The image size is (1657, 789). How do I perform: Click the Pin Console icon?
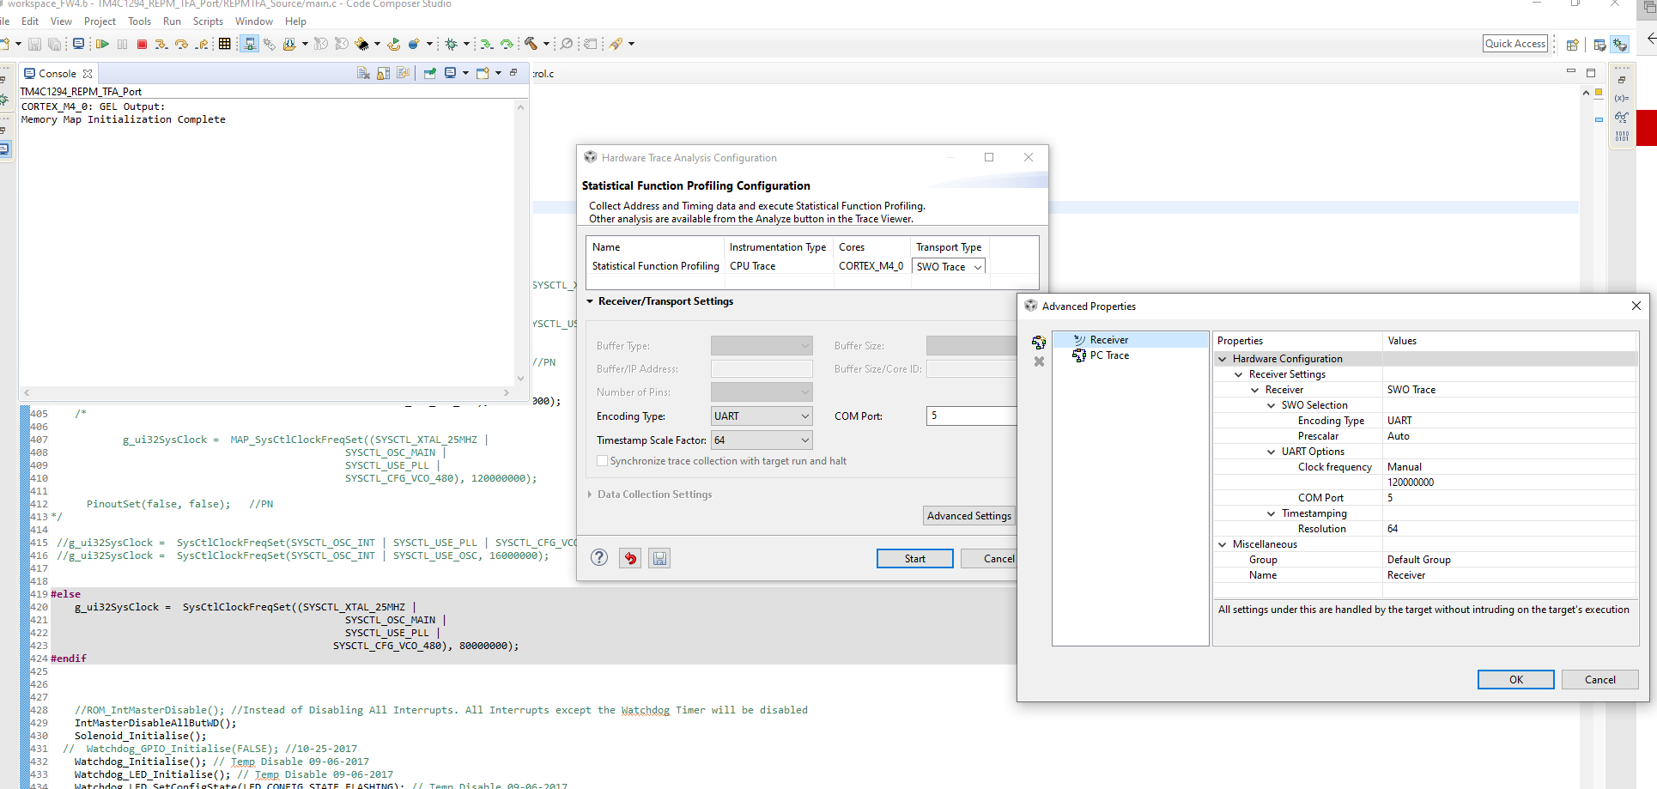click(x=430, y=73)
